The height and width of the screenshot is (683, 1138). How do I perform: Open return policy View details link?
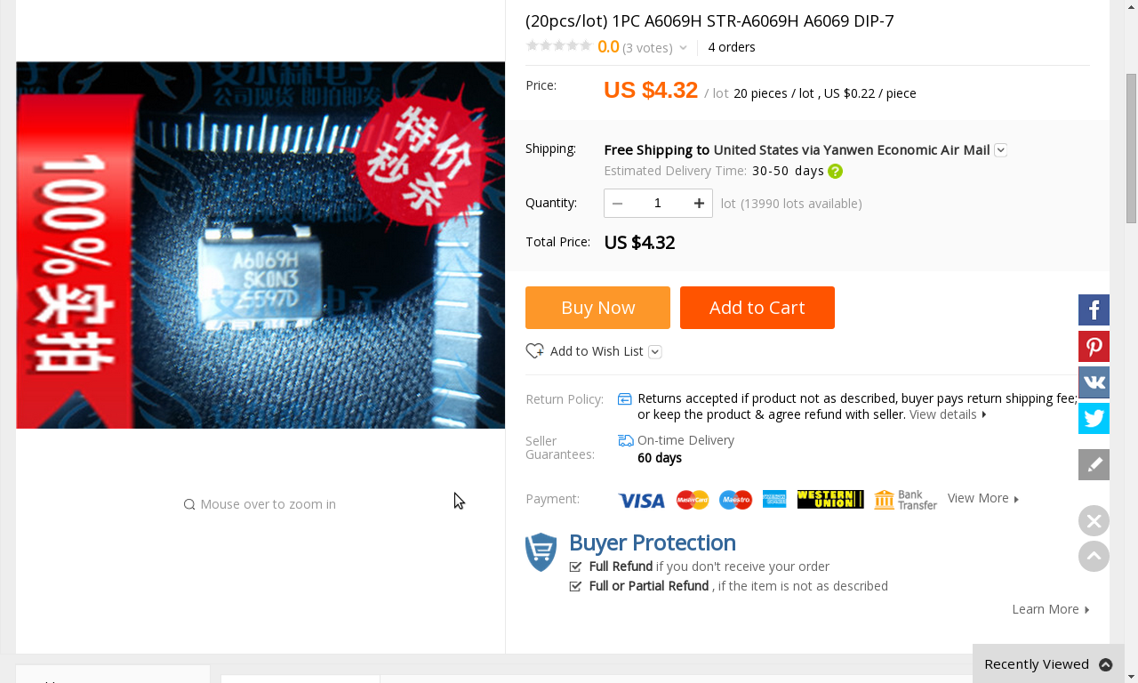pos(947,414)
